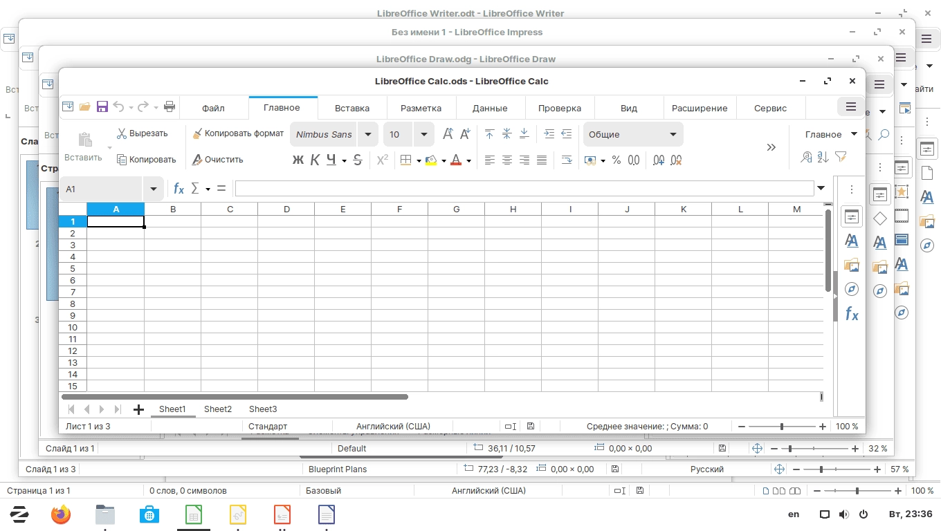The height and width of the screenshot is (531, 941).
Task: Add a new sheet with the plus button
Action: pyautogui.click(x=138, y=409)
